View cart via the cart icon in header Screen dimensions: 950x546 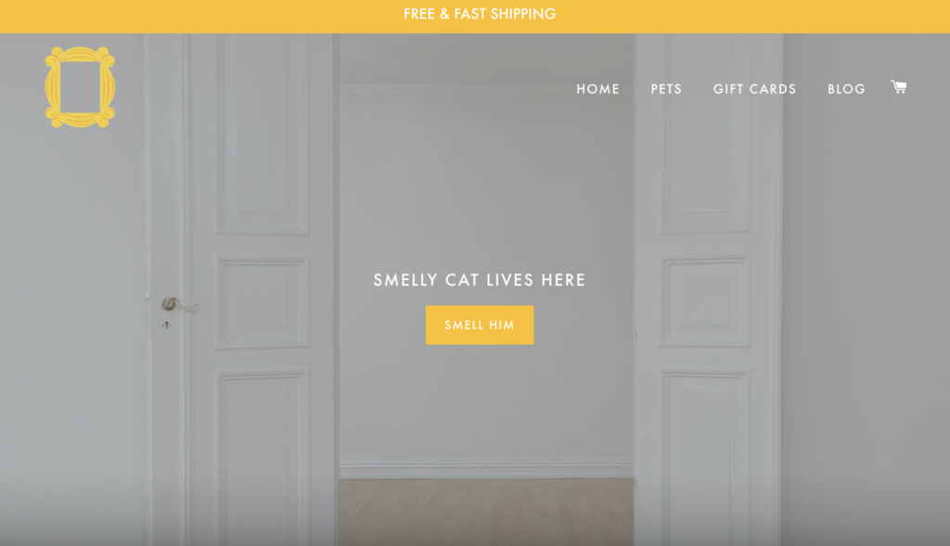[x=898, y=87]
